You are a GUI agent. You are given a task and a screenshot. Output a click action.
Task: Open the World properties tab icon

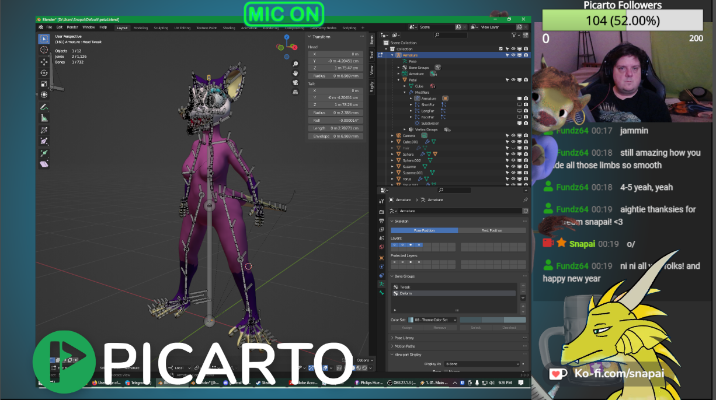[x=381, y=247]
